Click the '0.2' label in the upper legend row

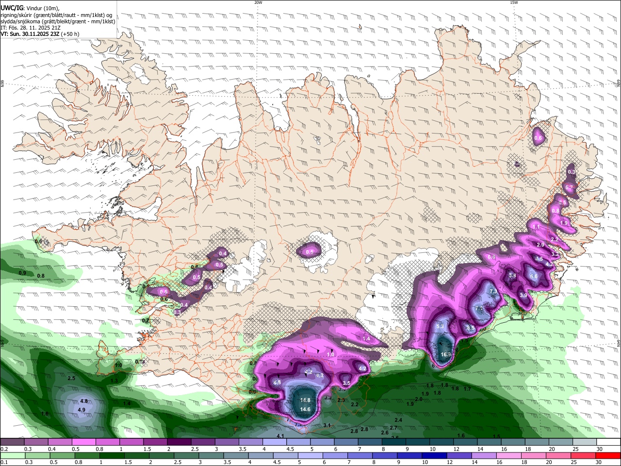[4, 449]
